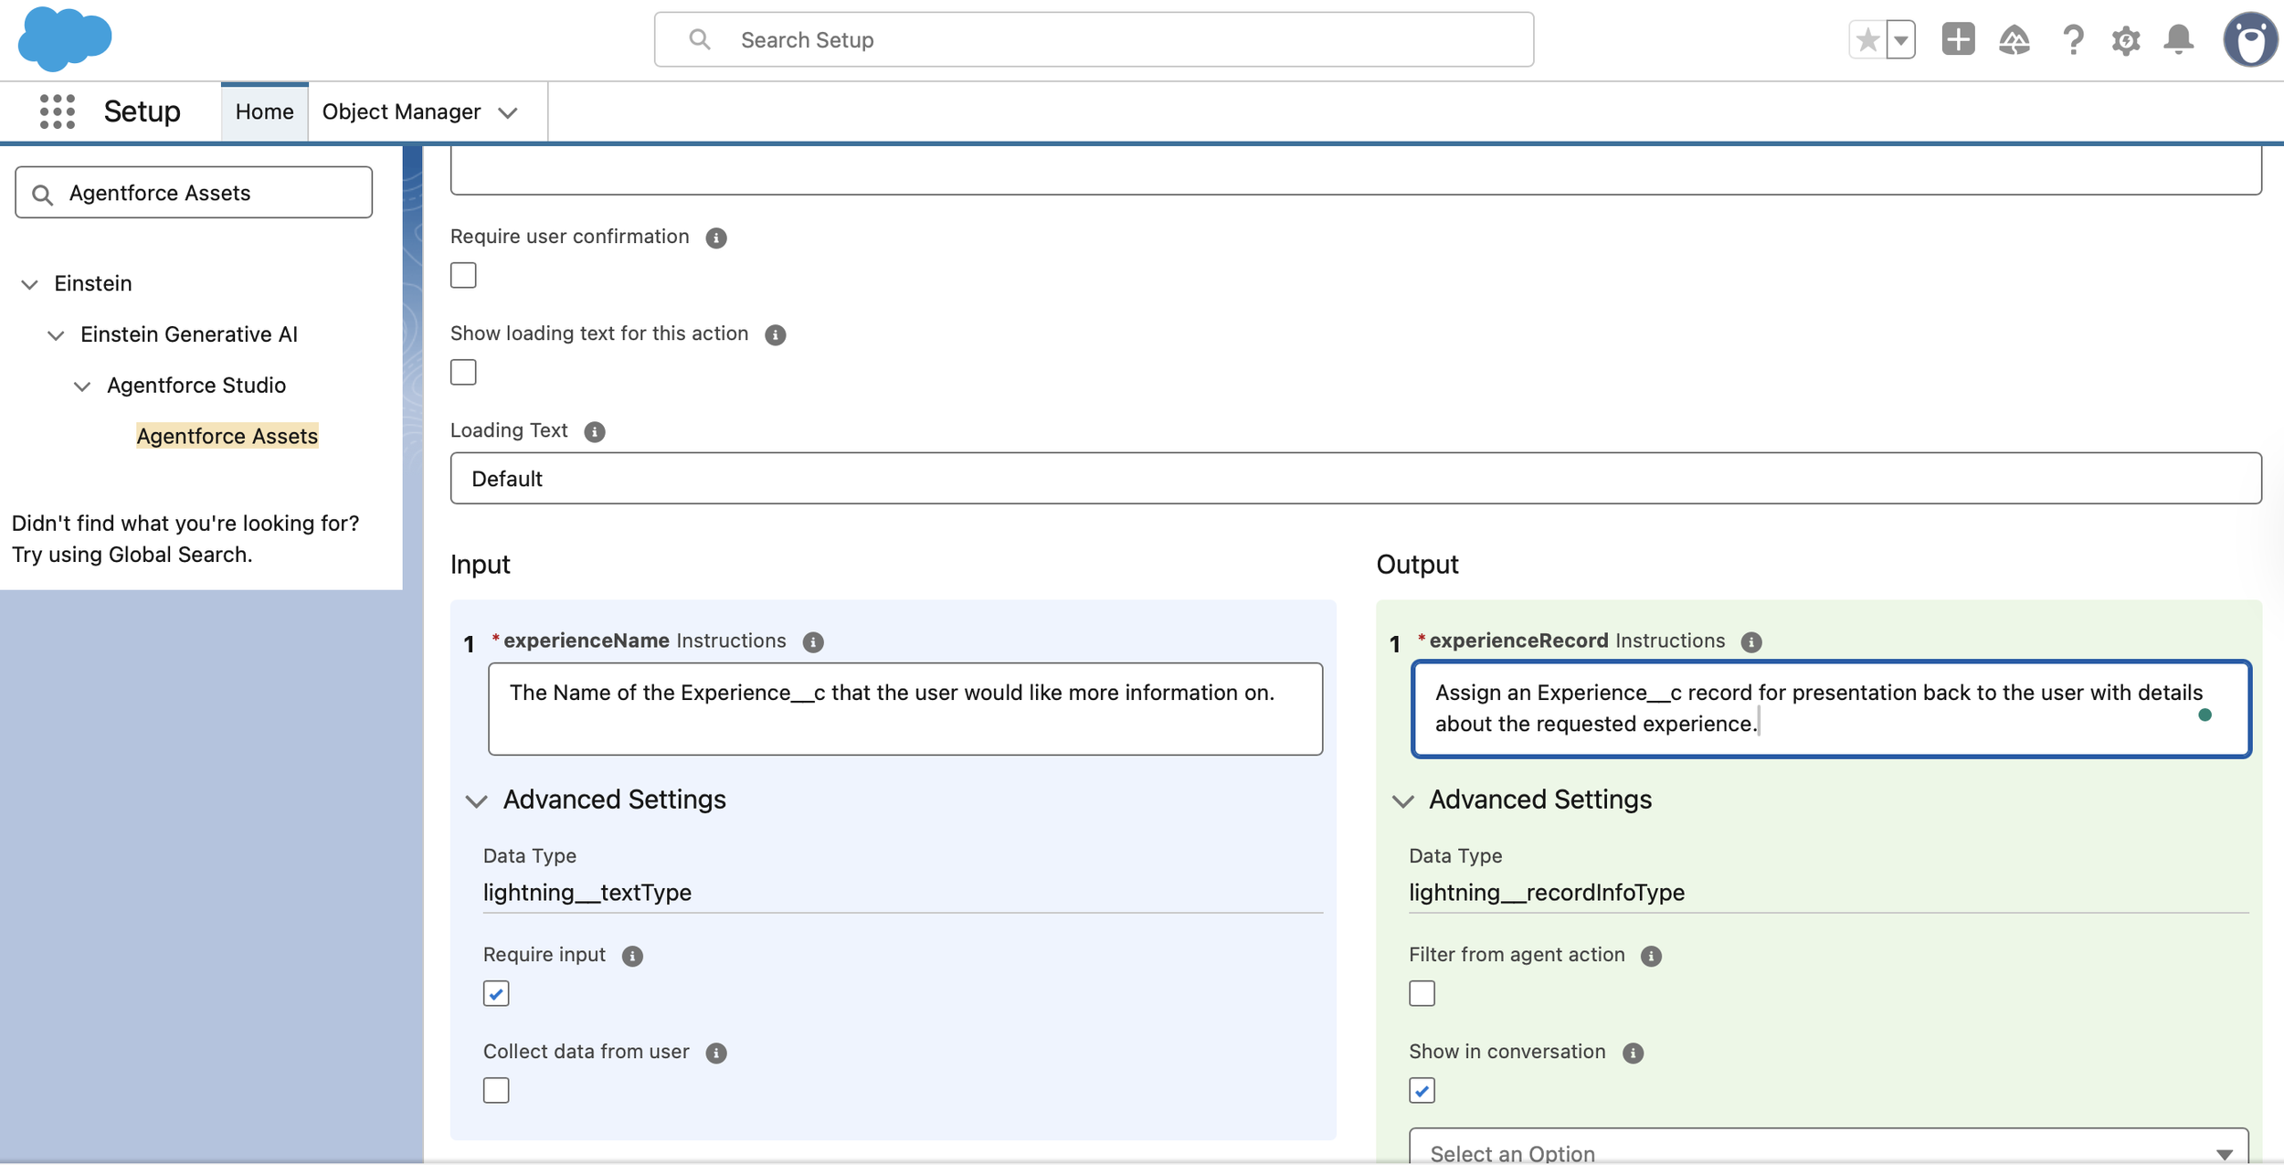Click the Global Actions plus icon

tap(1958, 39)
